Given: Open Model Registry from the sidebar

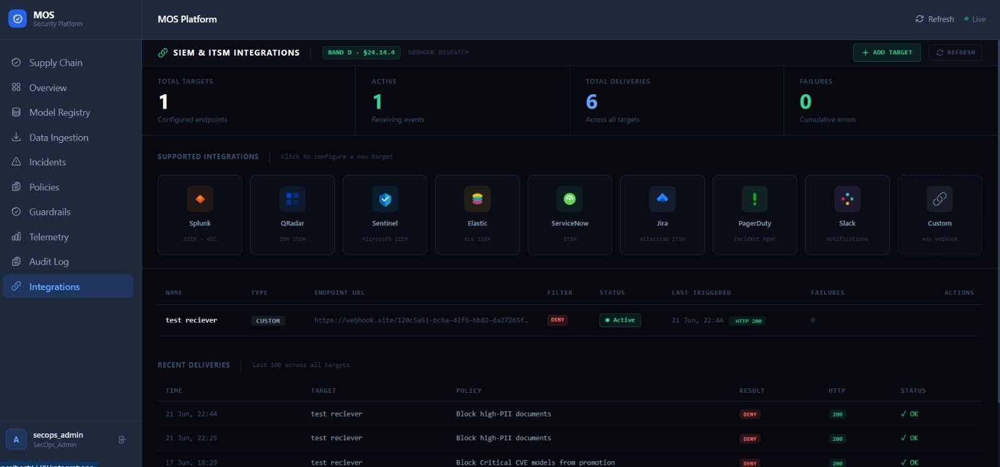Looking at the screenshot, I should 68,112.
